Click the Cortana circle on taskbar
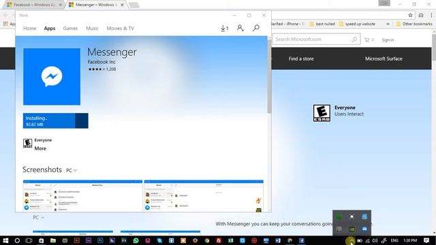The image size is (436, 245). (17, 240)
